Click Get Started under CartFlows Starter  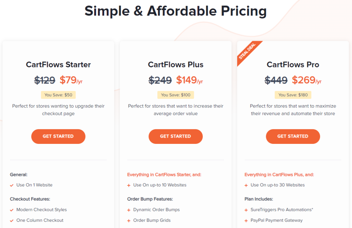click(x=58, y=136)
